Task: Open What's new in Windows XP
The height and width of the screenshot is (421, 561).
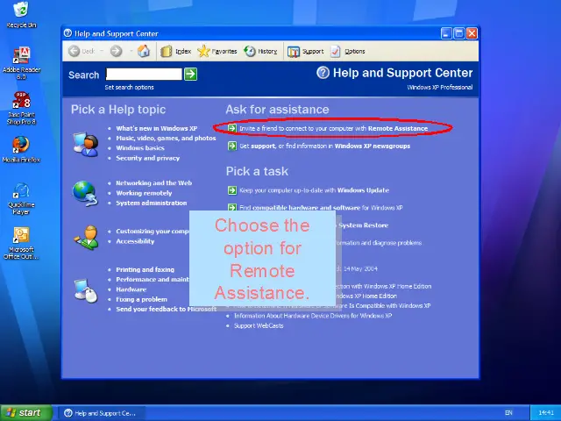Action: point(157,129)
